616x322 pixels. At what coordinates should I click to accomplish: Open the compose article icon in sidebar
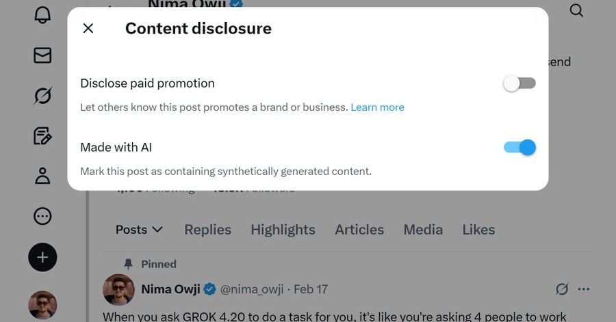[x=42, y=135]
